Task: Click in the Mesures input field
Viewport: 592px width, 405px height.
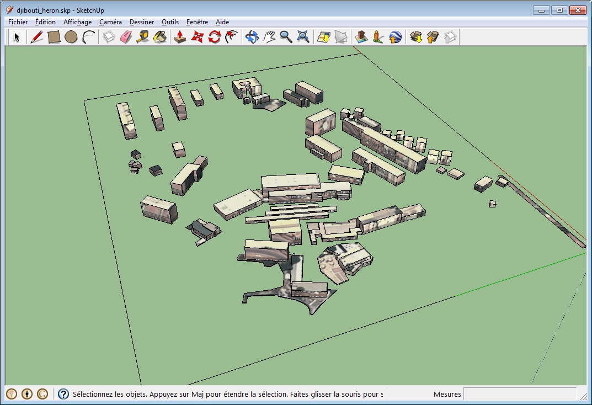Action: tap(520, 394)
